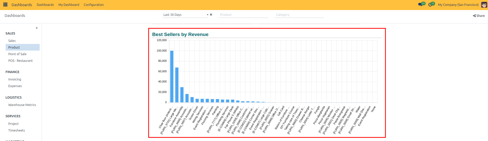
Task: Open the discuss messages icon with badge 24
Action: click(421, 4)
